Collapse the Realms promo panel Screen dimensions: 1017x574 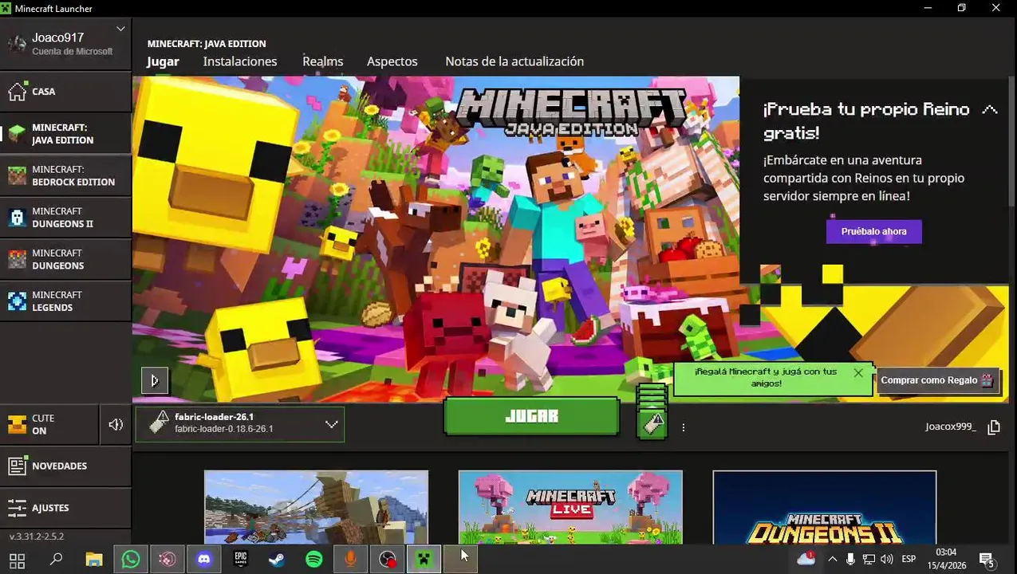pyautogui.click(x=990, y=110)
